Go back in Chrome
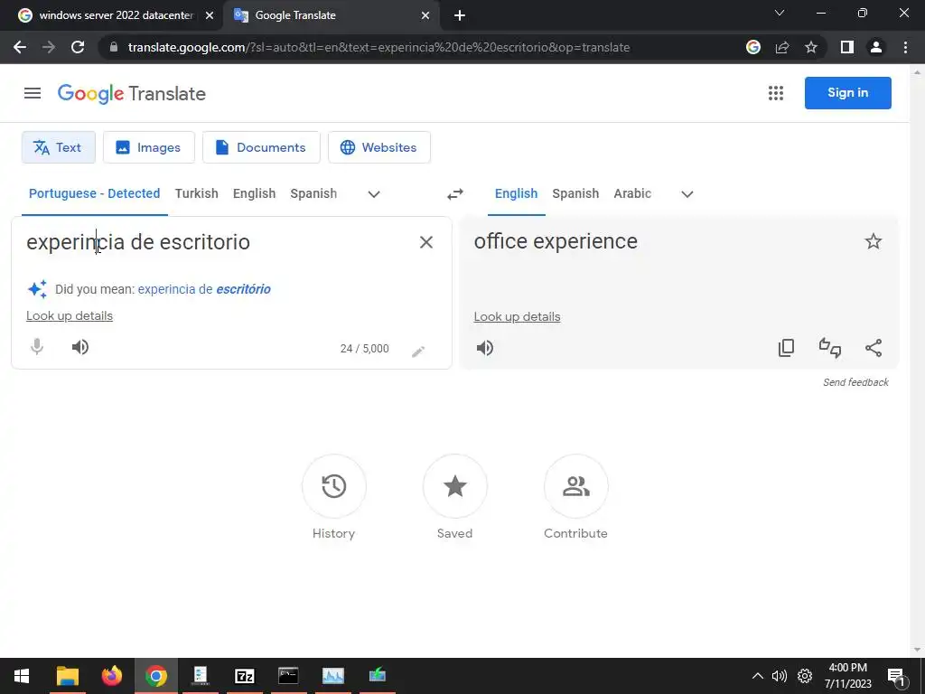Viewport: 925px width, 694px height. 20,47
